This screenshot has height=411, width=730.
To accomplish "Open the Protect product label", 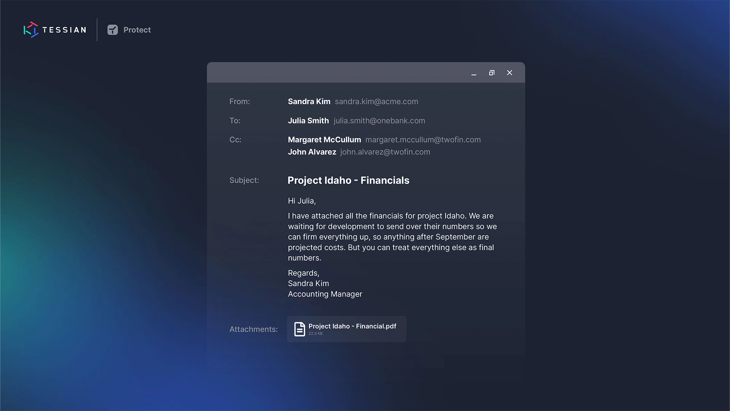I will coord(137,30).
